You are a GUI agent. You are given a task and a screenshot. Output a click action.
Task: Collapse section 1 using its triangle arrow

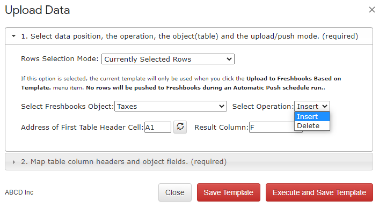14,36
